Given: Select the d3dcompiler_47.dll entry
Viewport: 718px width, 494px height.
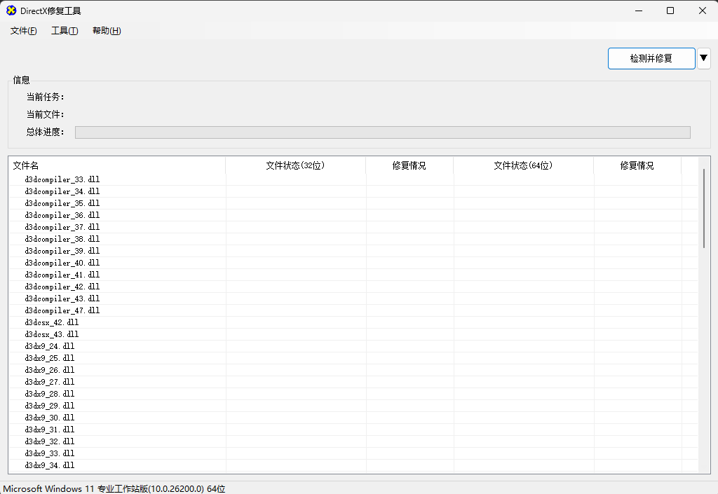Looking at the screenshot, I should (61, 310).
